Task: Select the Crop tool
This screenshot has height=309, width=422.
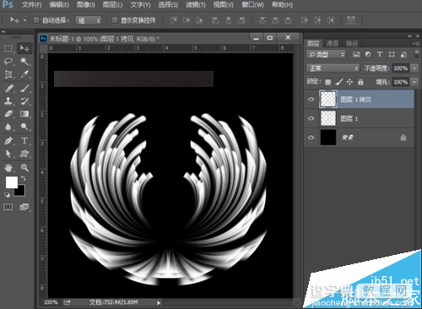Action: tap(8, 74)
